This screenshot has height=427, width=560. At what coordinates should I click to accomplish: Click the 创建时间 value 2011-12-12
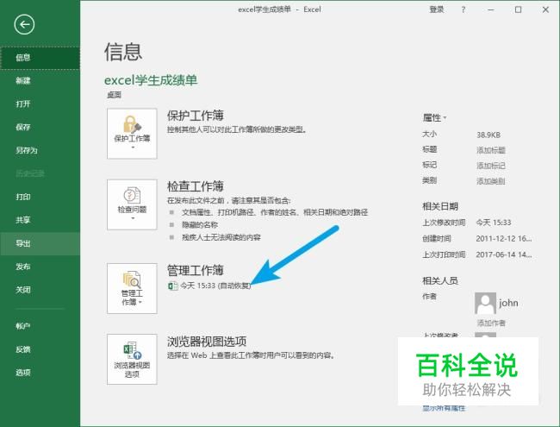pos(504,239)
